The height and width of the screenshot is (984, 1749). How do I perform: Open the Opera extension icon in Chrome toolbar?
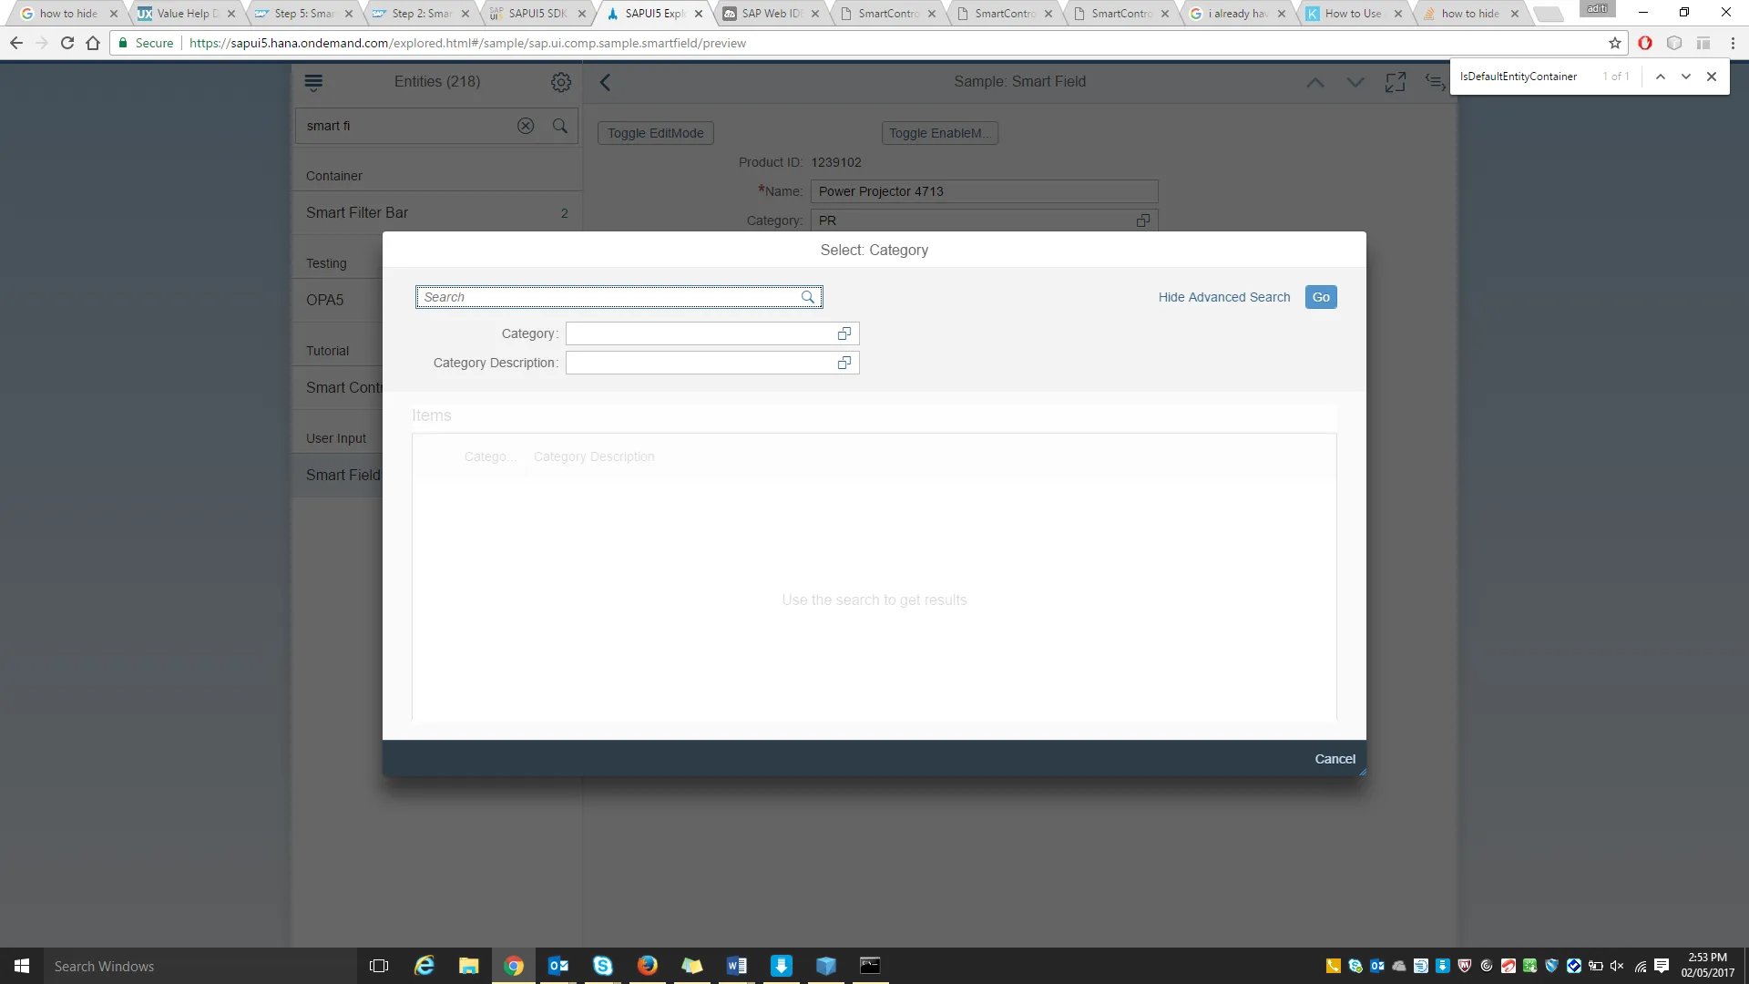point(1645,43)
